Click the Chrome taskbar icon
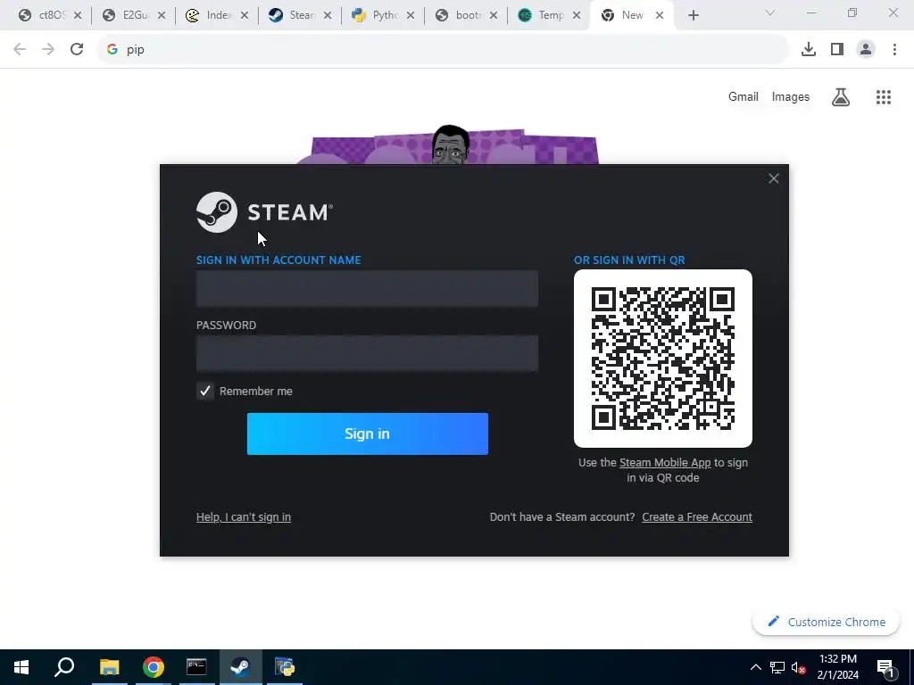Image resolution: width=914 pixels, height=685 pixels. (154, 667)
